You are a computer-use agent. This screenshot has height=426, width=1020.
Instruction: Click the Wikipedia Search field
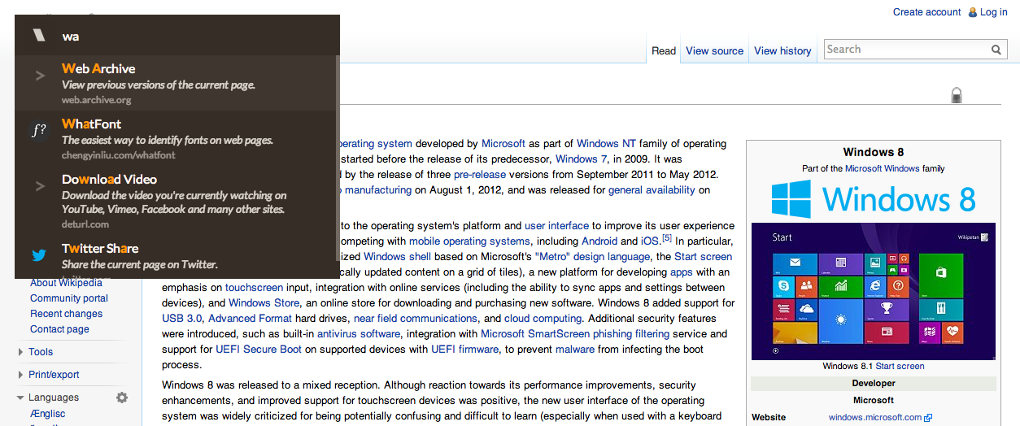[x=906, y=50]
